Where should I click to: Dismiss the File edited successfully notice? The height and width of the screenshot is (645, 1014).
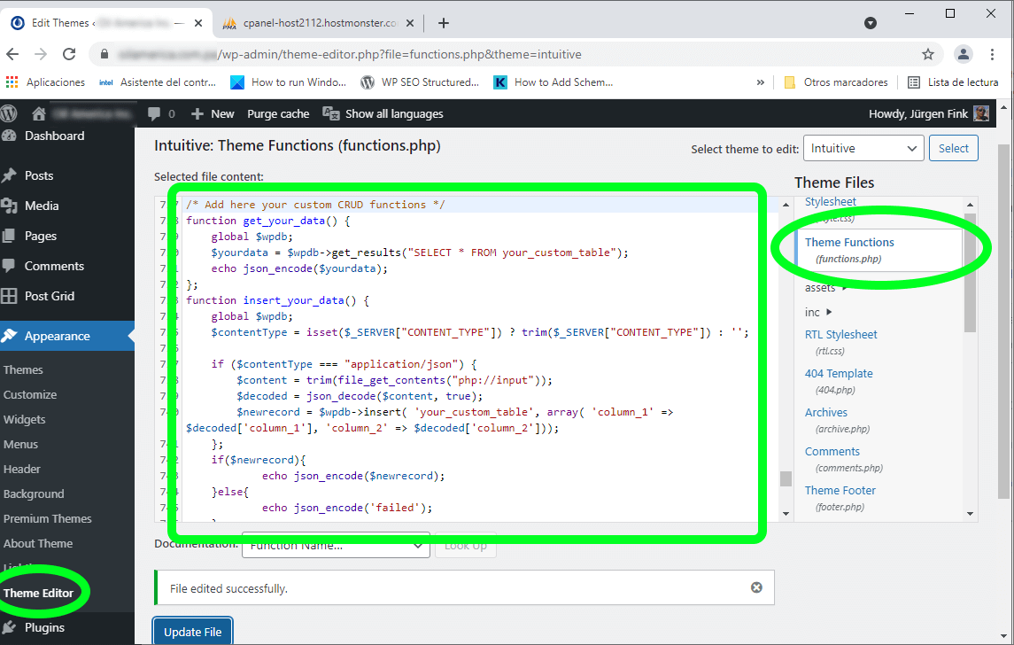[756, 587]
